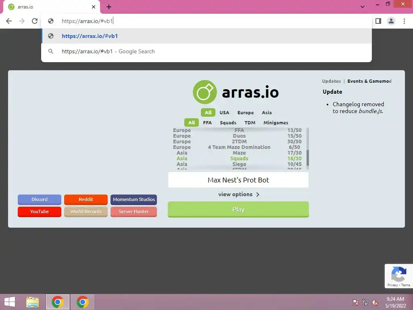Switch to Events & Gamemodes tab

(x=369, y=81)
